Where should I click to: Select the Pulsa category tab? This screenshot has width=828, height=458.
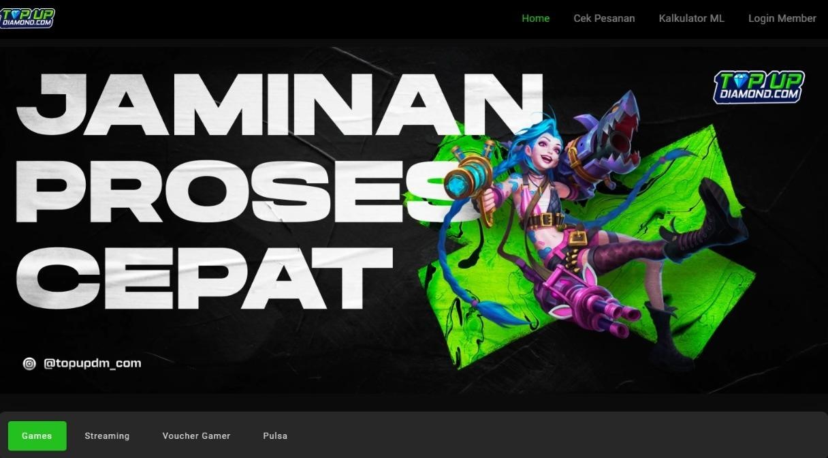coord(275,436)
